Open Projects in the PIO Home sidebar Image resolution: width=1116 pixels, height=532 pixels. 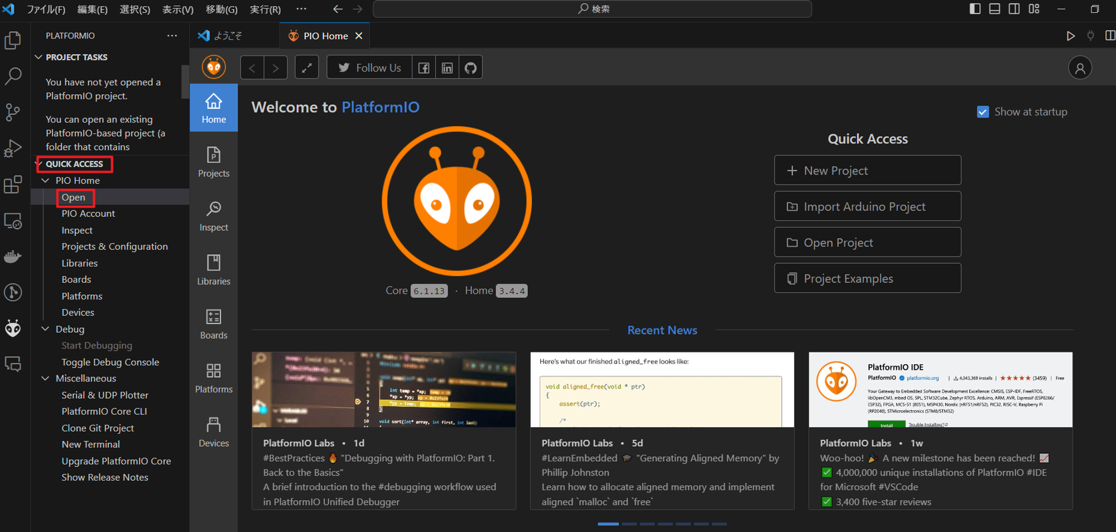[x=214, y=162]
